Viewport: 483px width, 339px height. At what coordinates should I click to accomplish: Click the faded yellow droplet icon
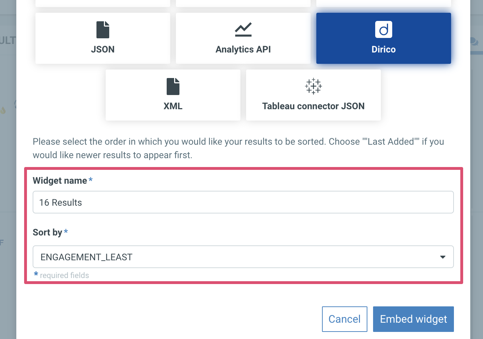click(3, 111)
